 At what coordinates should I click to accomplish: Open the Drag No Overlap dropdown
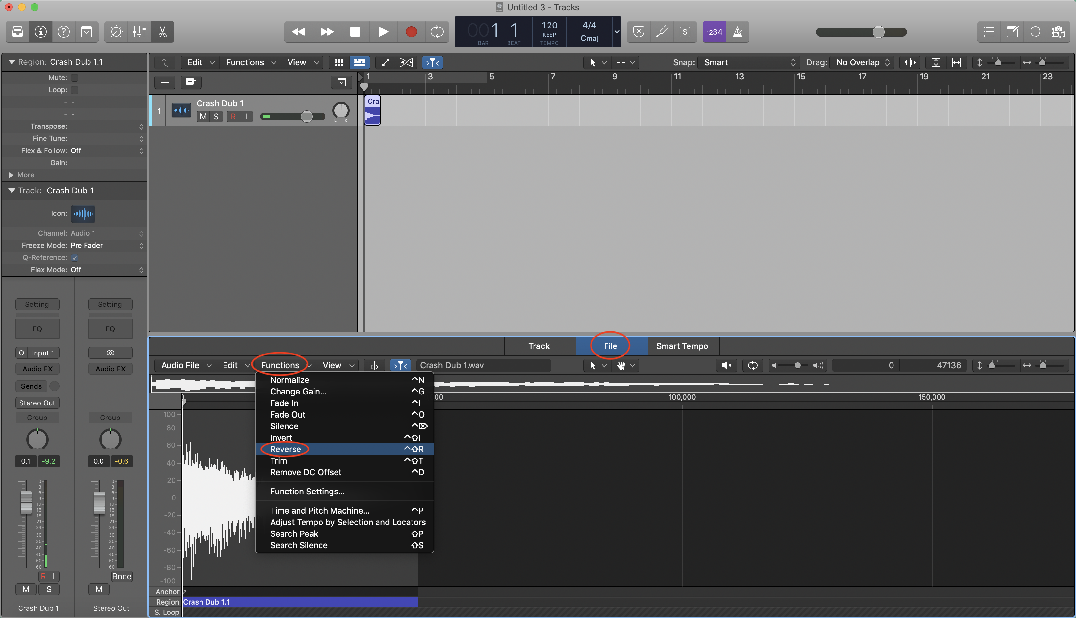pyautogui.click(x=862, y=62)
